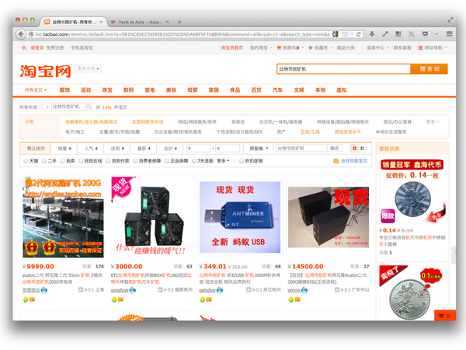This screenshot has height=350, width=466.
Task: Open the 淘宝网首页 link
Action: tap(231, 47)
